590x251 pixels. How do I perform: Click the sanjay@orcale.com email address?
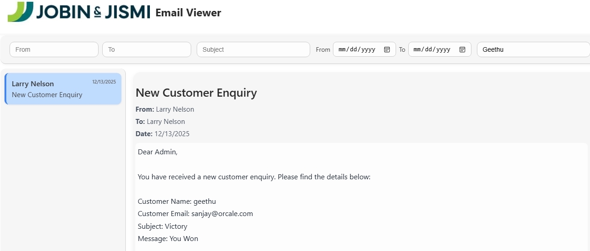pos(222,214)
